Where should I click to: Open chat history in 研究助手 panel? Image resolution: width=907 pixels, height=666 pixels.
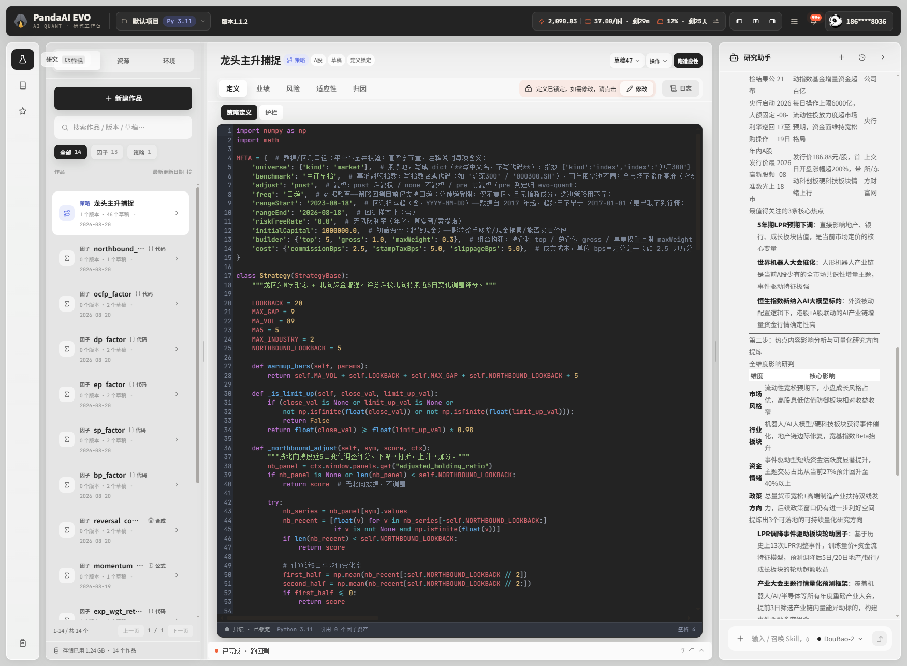862,57
